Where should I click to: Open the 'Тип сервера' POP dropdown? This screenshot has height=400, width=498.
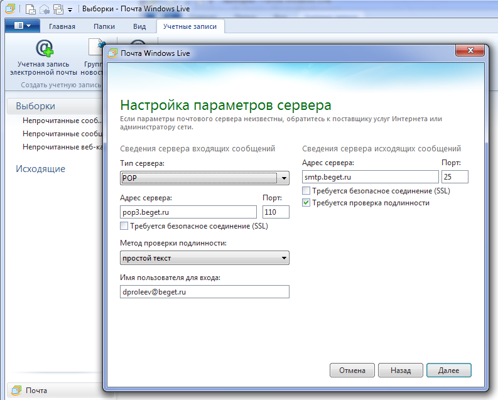204,178
